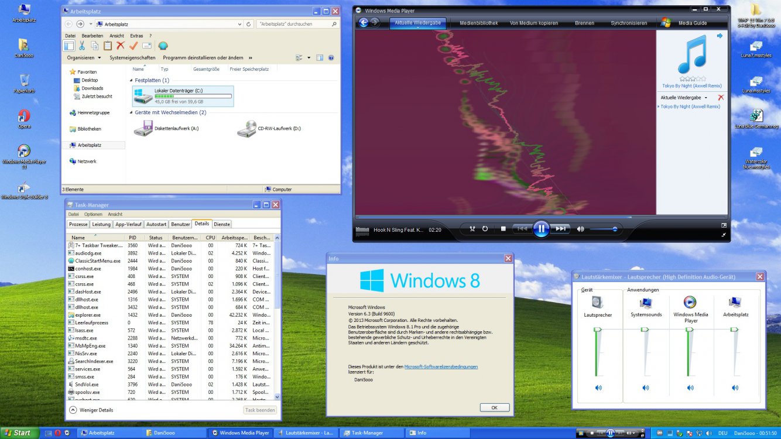Click Task-Manager process list vertical scrollbar
Screen dimensions: 781x439
[278, 317]
